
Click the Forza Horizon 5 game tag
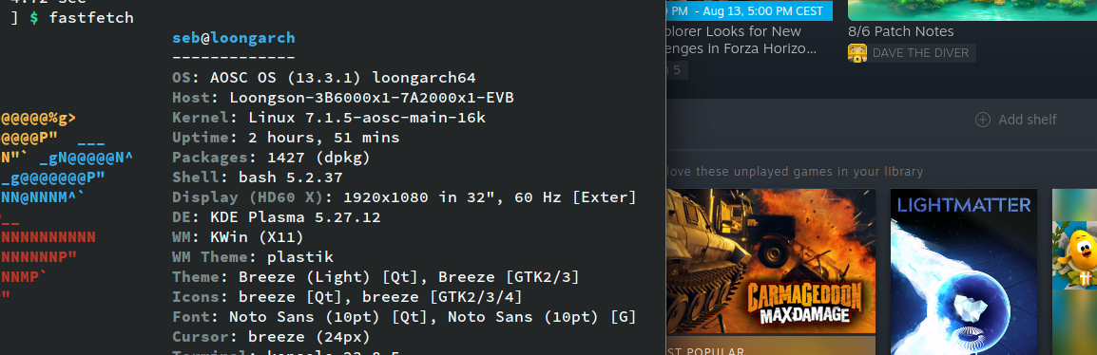(x=677, y=70)
